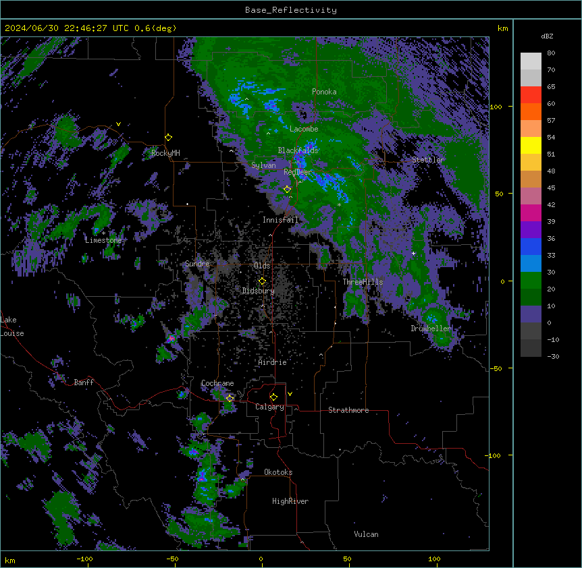Select the blue 36-33 dBZ legend swatch

[x=531, y=246]
